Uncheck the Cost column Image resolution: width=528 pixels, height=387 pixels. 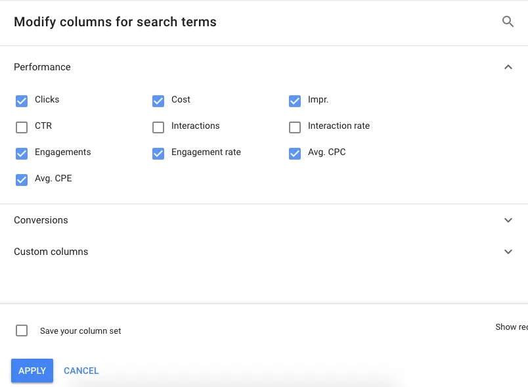[158, 100]
